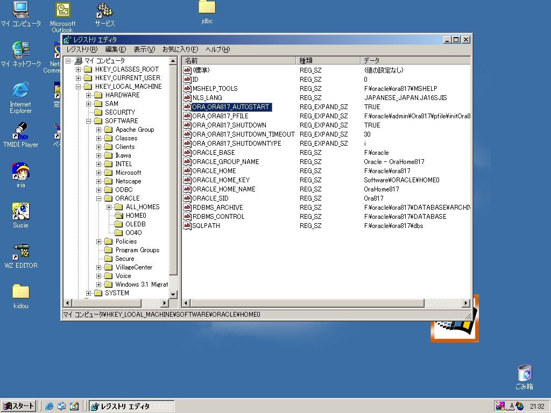Select the (標準) default value
This screenshot has height=413, width=551.
pyautogui.click(x=201, y=70)
